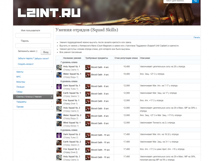Click the Печать print link
The image size is (216, 161).
197,38
